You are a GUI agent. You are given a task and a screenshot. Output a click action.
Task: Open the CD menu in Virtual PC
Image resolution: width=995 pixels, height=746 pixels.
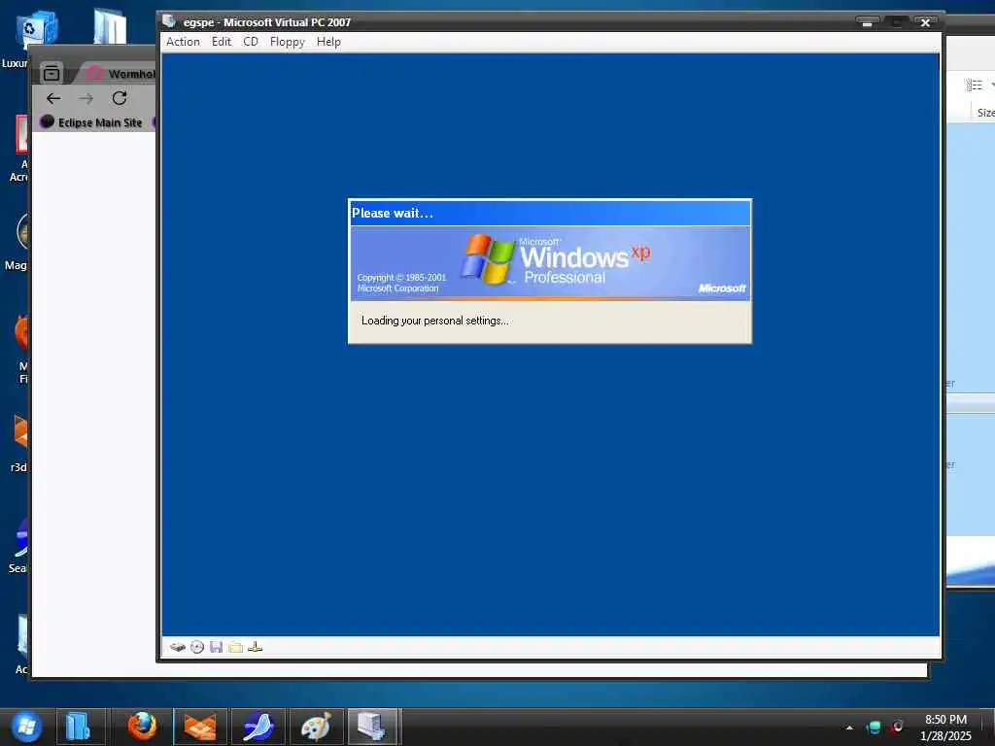pos(250,42)
